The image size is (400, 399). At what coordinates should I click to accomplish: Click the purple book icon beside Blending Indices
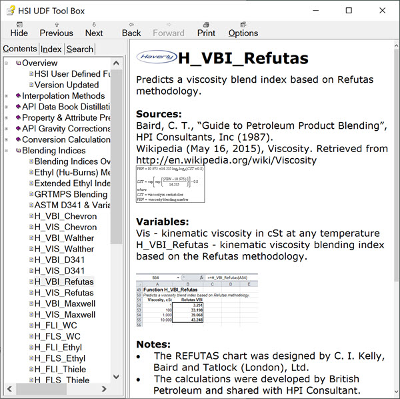18,151
